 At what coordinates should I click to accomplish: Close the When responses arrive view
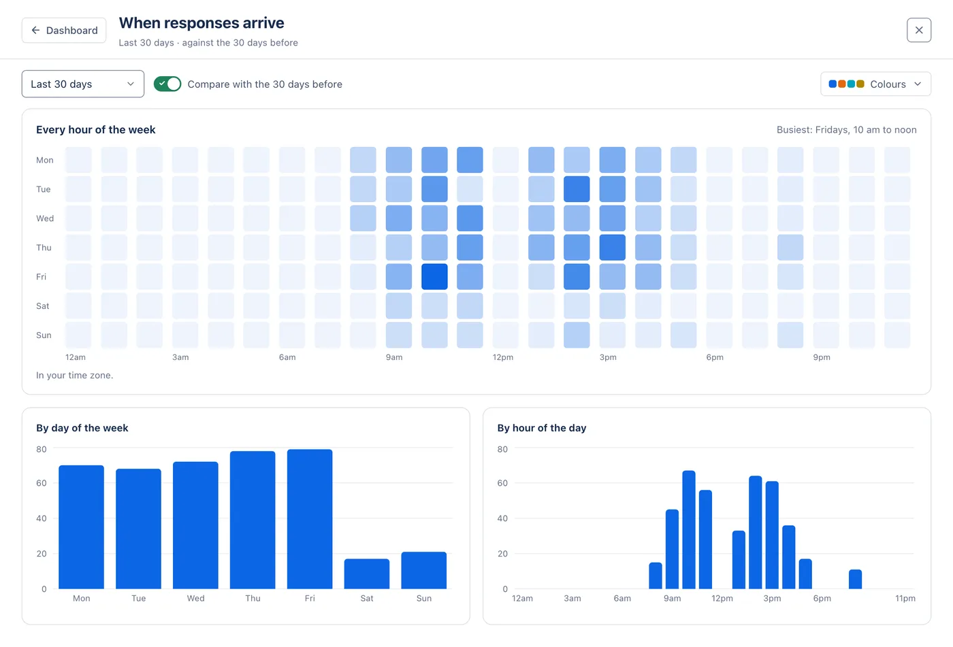tap(919, 30)
